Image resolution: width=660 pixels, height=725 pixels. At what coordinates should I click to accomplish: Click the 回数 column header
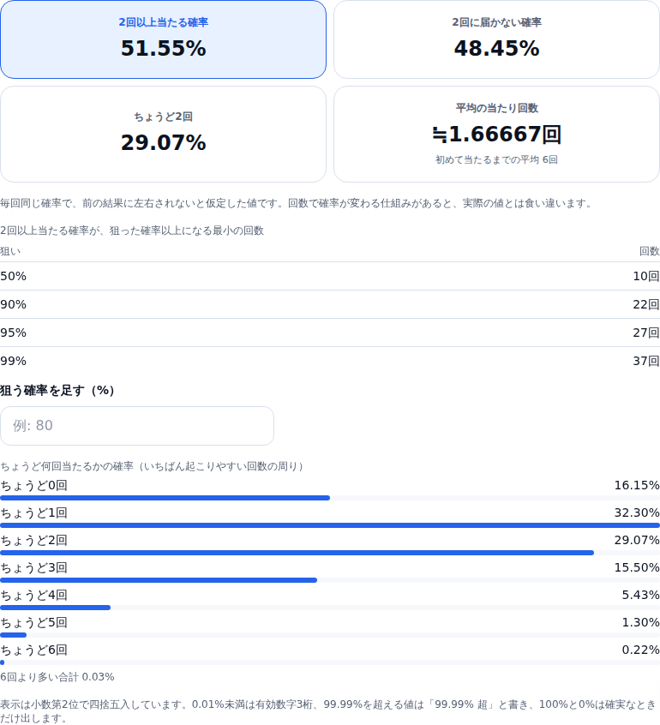click(x=650, y=251)
